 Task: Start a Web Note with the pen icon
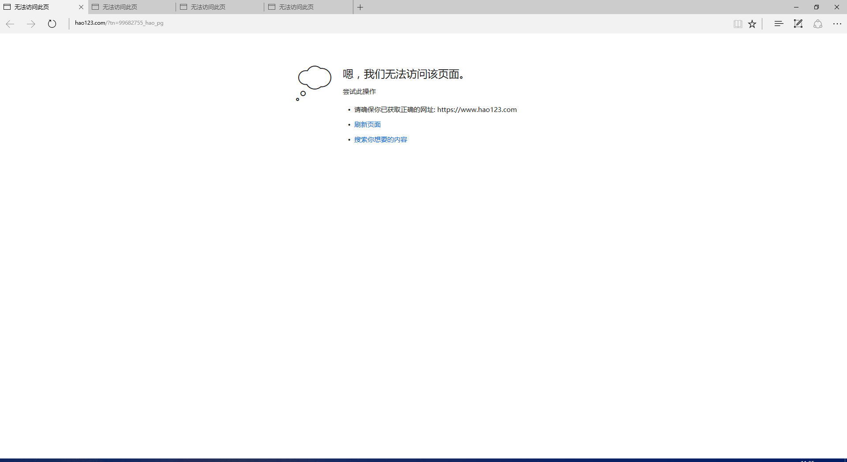point(798,24)
